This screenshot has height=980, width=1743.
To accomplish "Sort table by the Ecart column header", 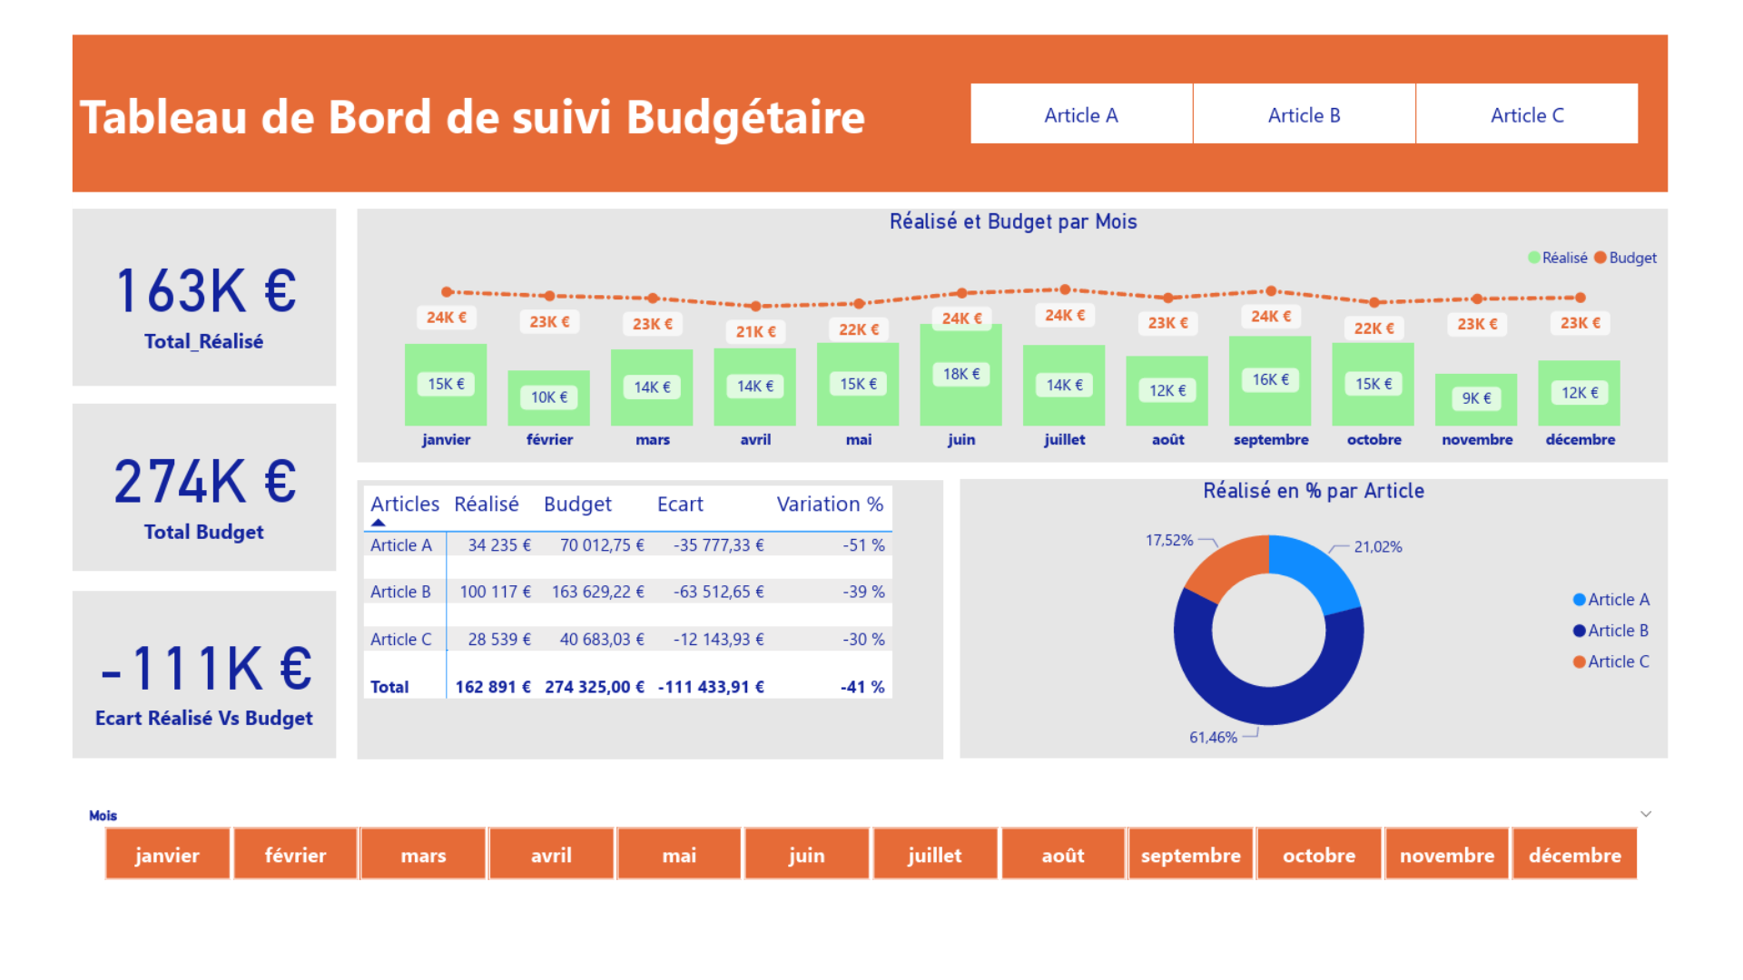I will (680, 504).
